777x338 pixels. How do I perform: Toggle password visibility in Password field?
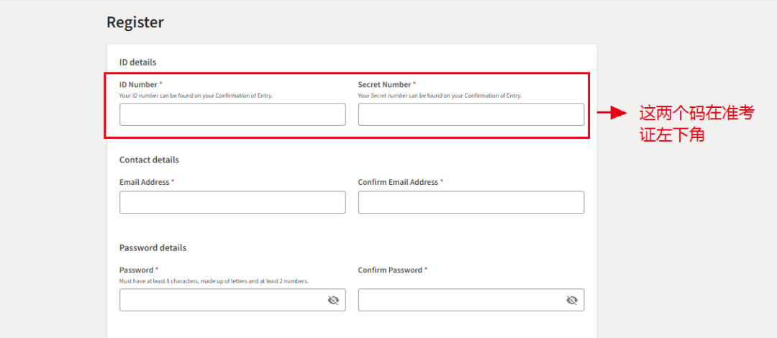point(333,301)
